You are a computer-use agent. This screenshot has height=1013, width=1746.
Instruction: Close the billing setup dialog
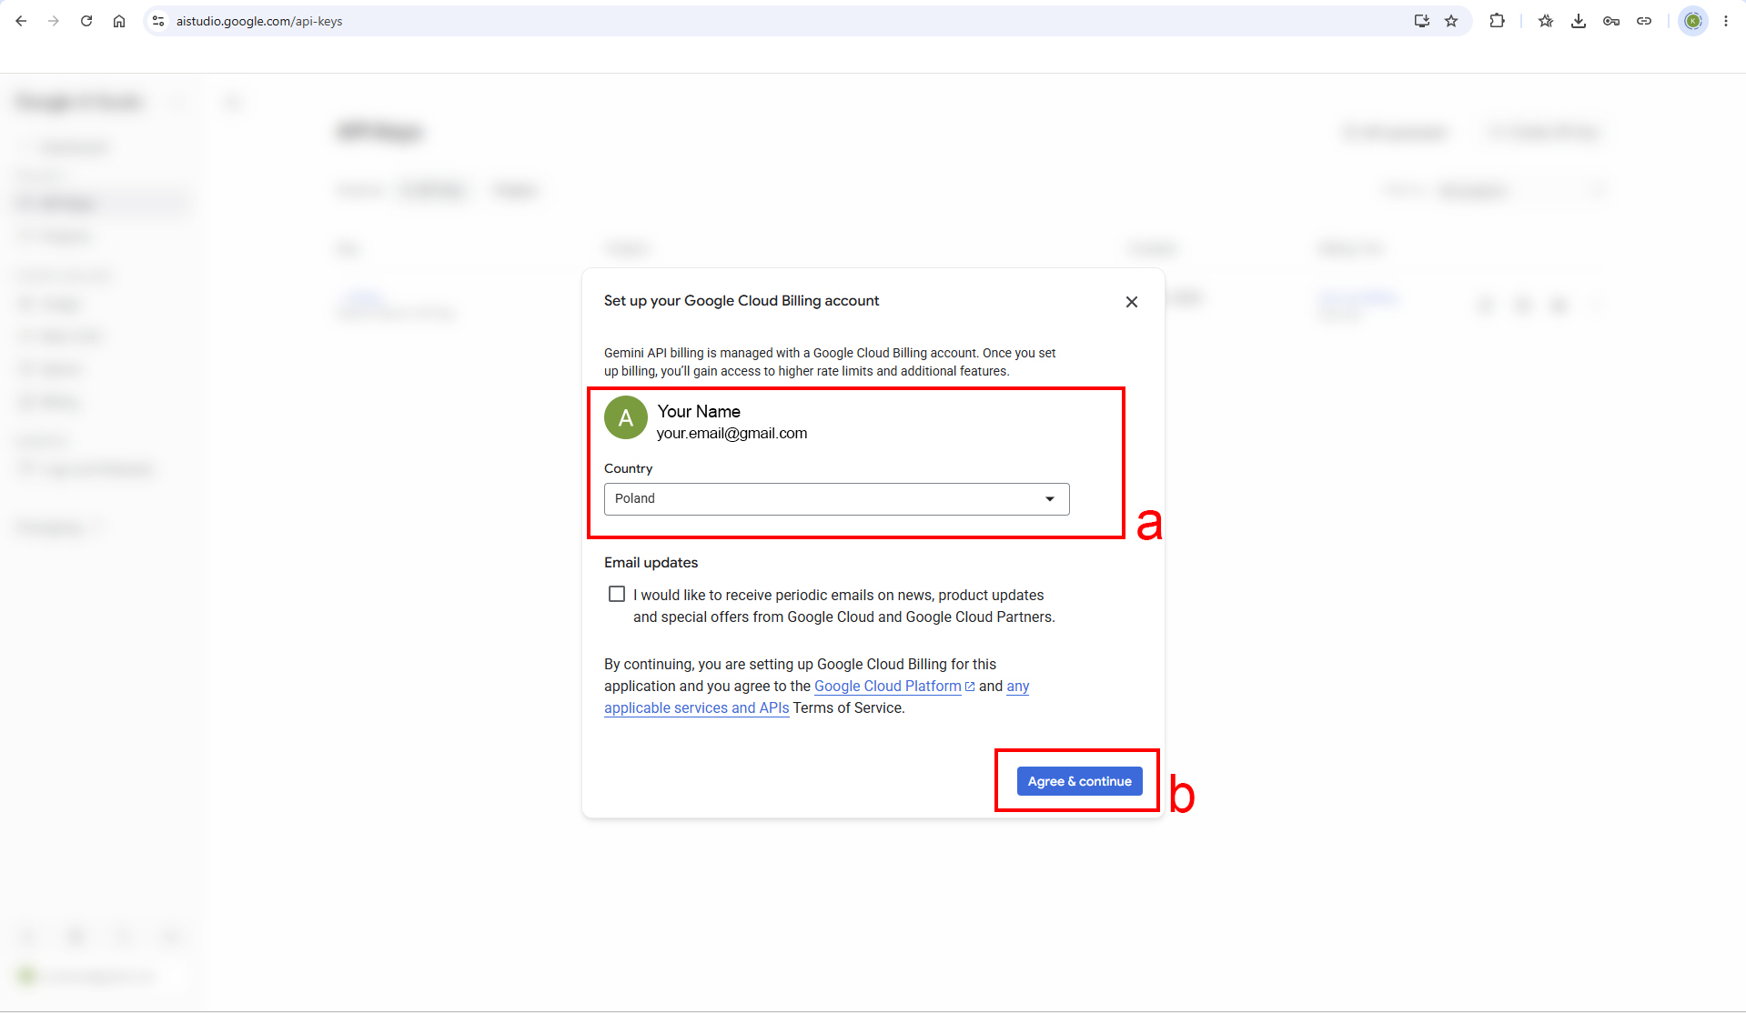1132,302
